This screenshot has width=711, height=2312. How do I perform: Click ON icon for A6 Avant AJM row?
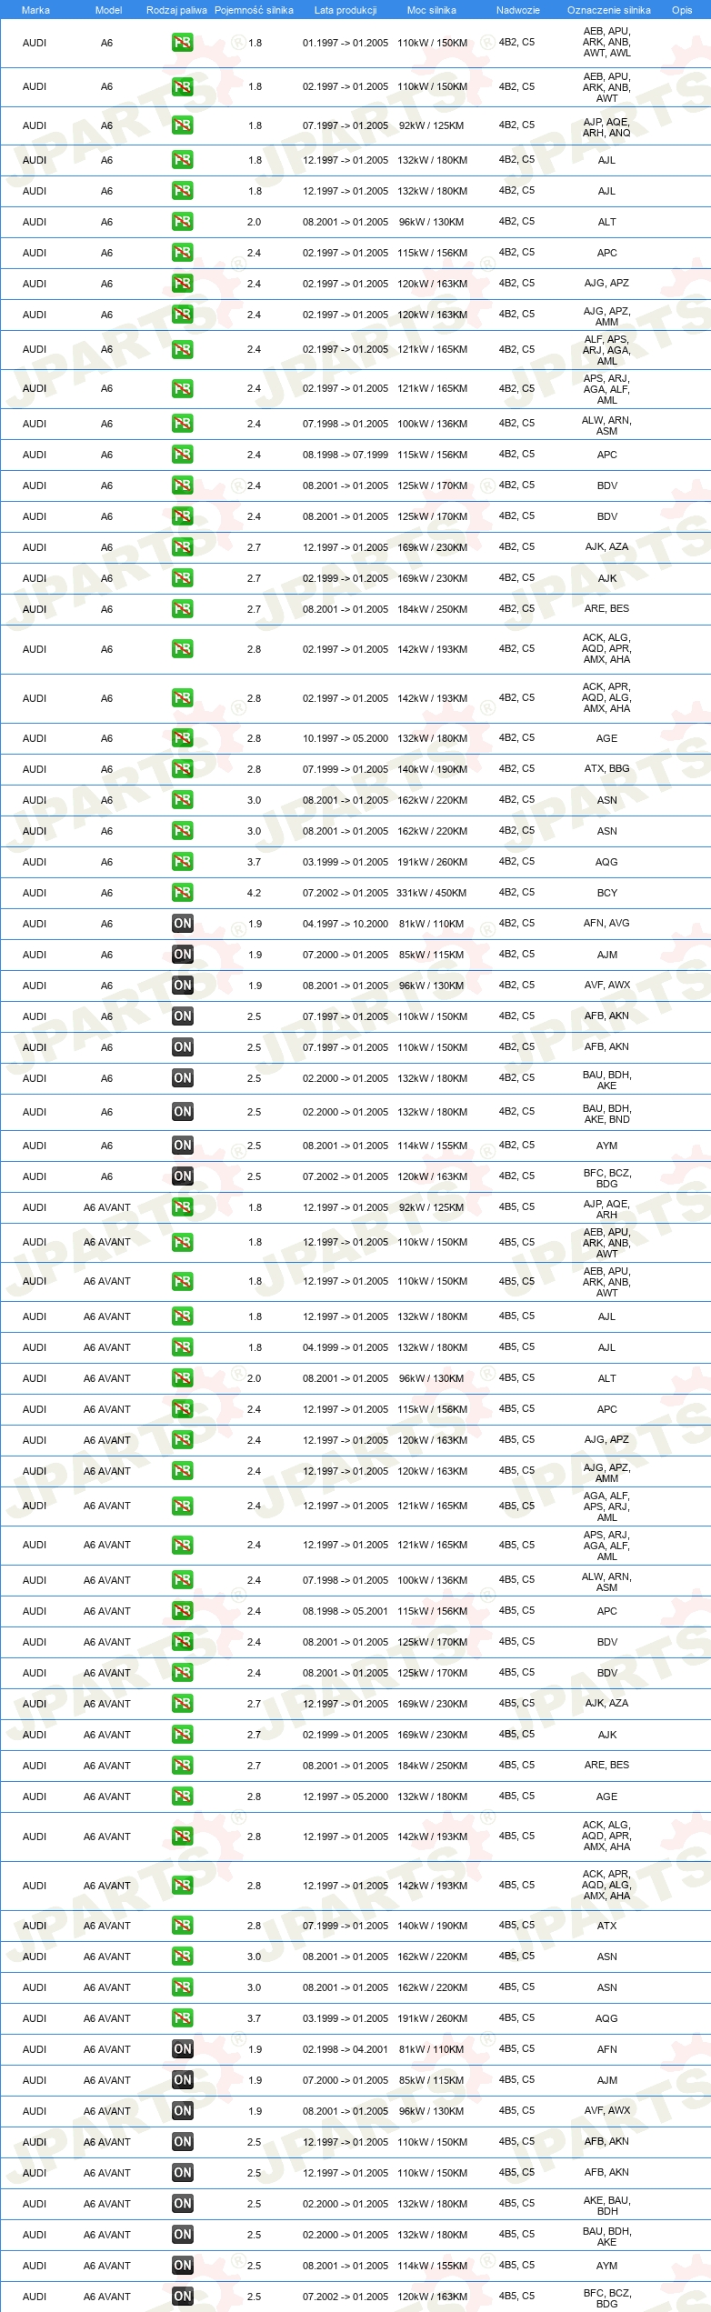tap(182, 2080)
